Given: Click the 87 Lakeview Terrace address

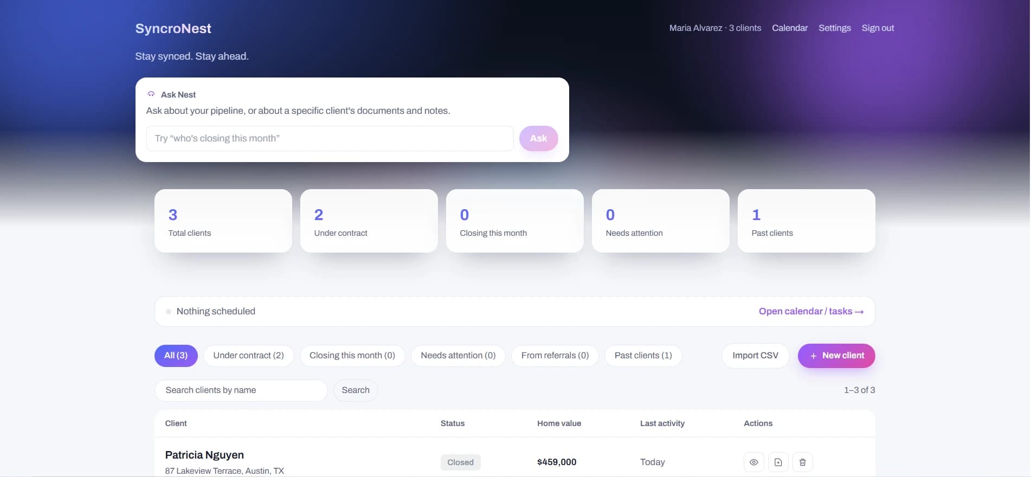Looking at the screenshot, I should click(224, 470).
